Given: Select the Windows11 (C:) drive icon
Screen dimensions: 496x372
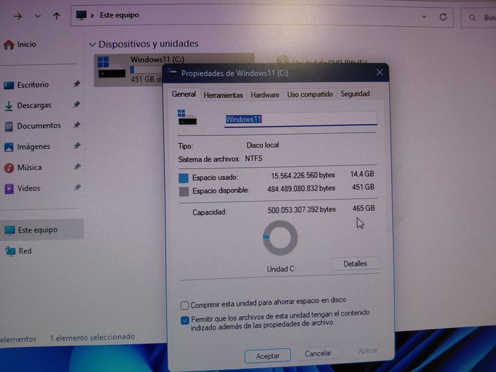Looking at the screenshot, I should pos(111,67).
